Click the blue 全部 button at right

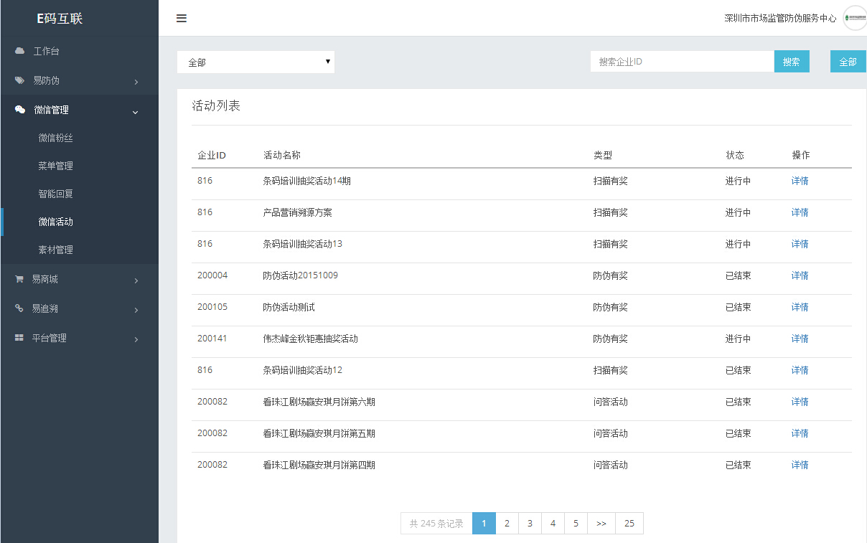[x=848, y=62]
